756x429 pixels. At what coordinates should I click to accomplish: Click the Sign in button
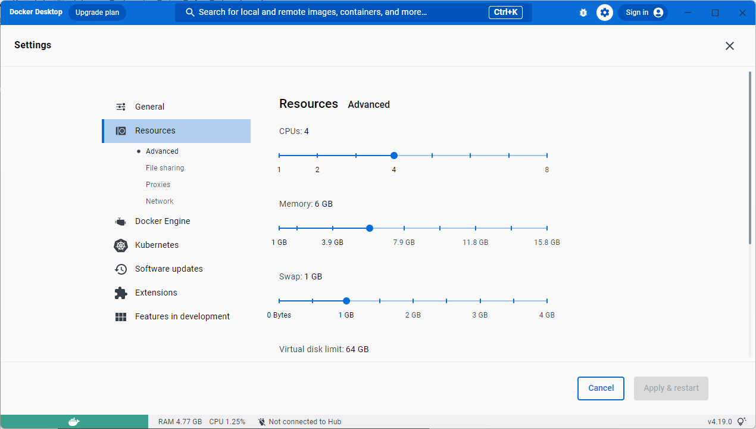[x=643, y=13]
